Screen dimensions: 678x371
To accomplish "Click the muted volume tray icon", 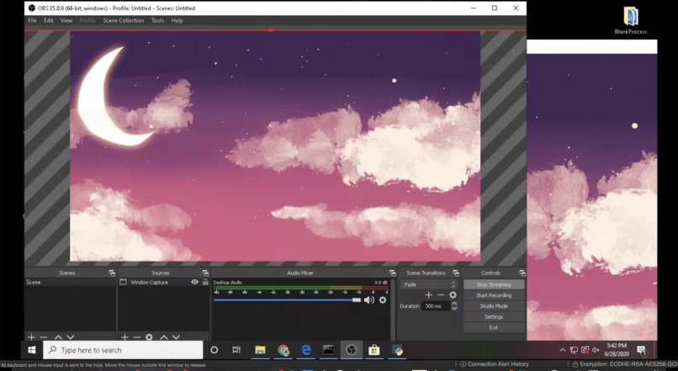I will pyautogui.click(x=596, y=350).
